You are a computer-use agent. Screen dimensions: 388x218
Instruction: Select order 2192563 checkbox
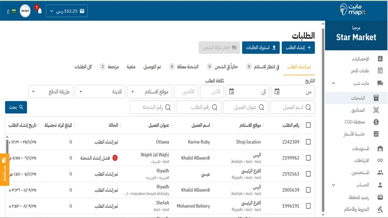point(308,174)
